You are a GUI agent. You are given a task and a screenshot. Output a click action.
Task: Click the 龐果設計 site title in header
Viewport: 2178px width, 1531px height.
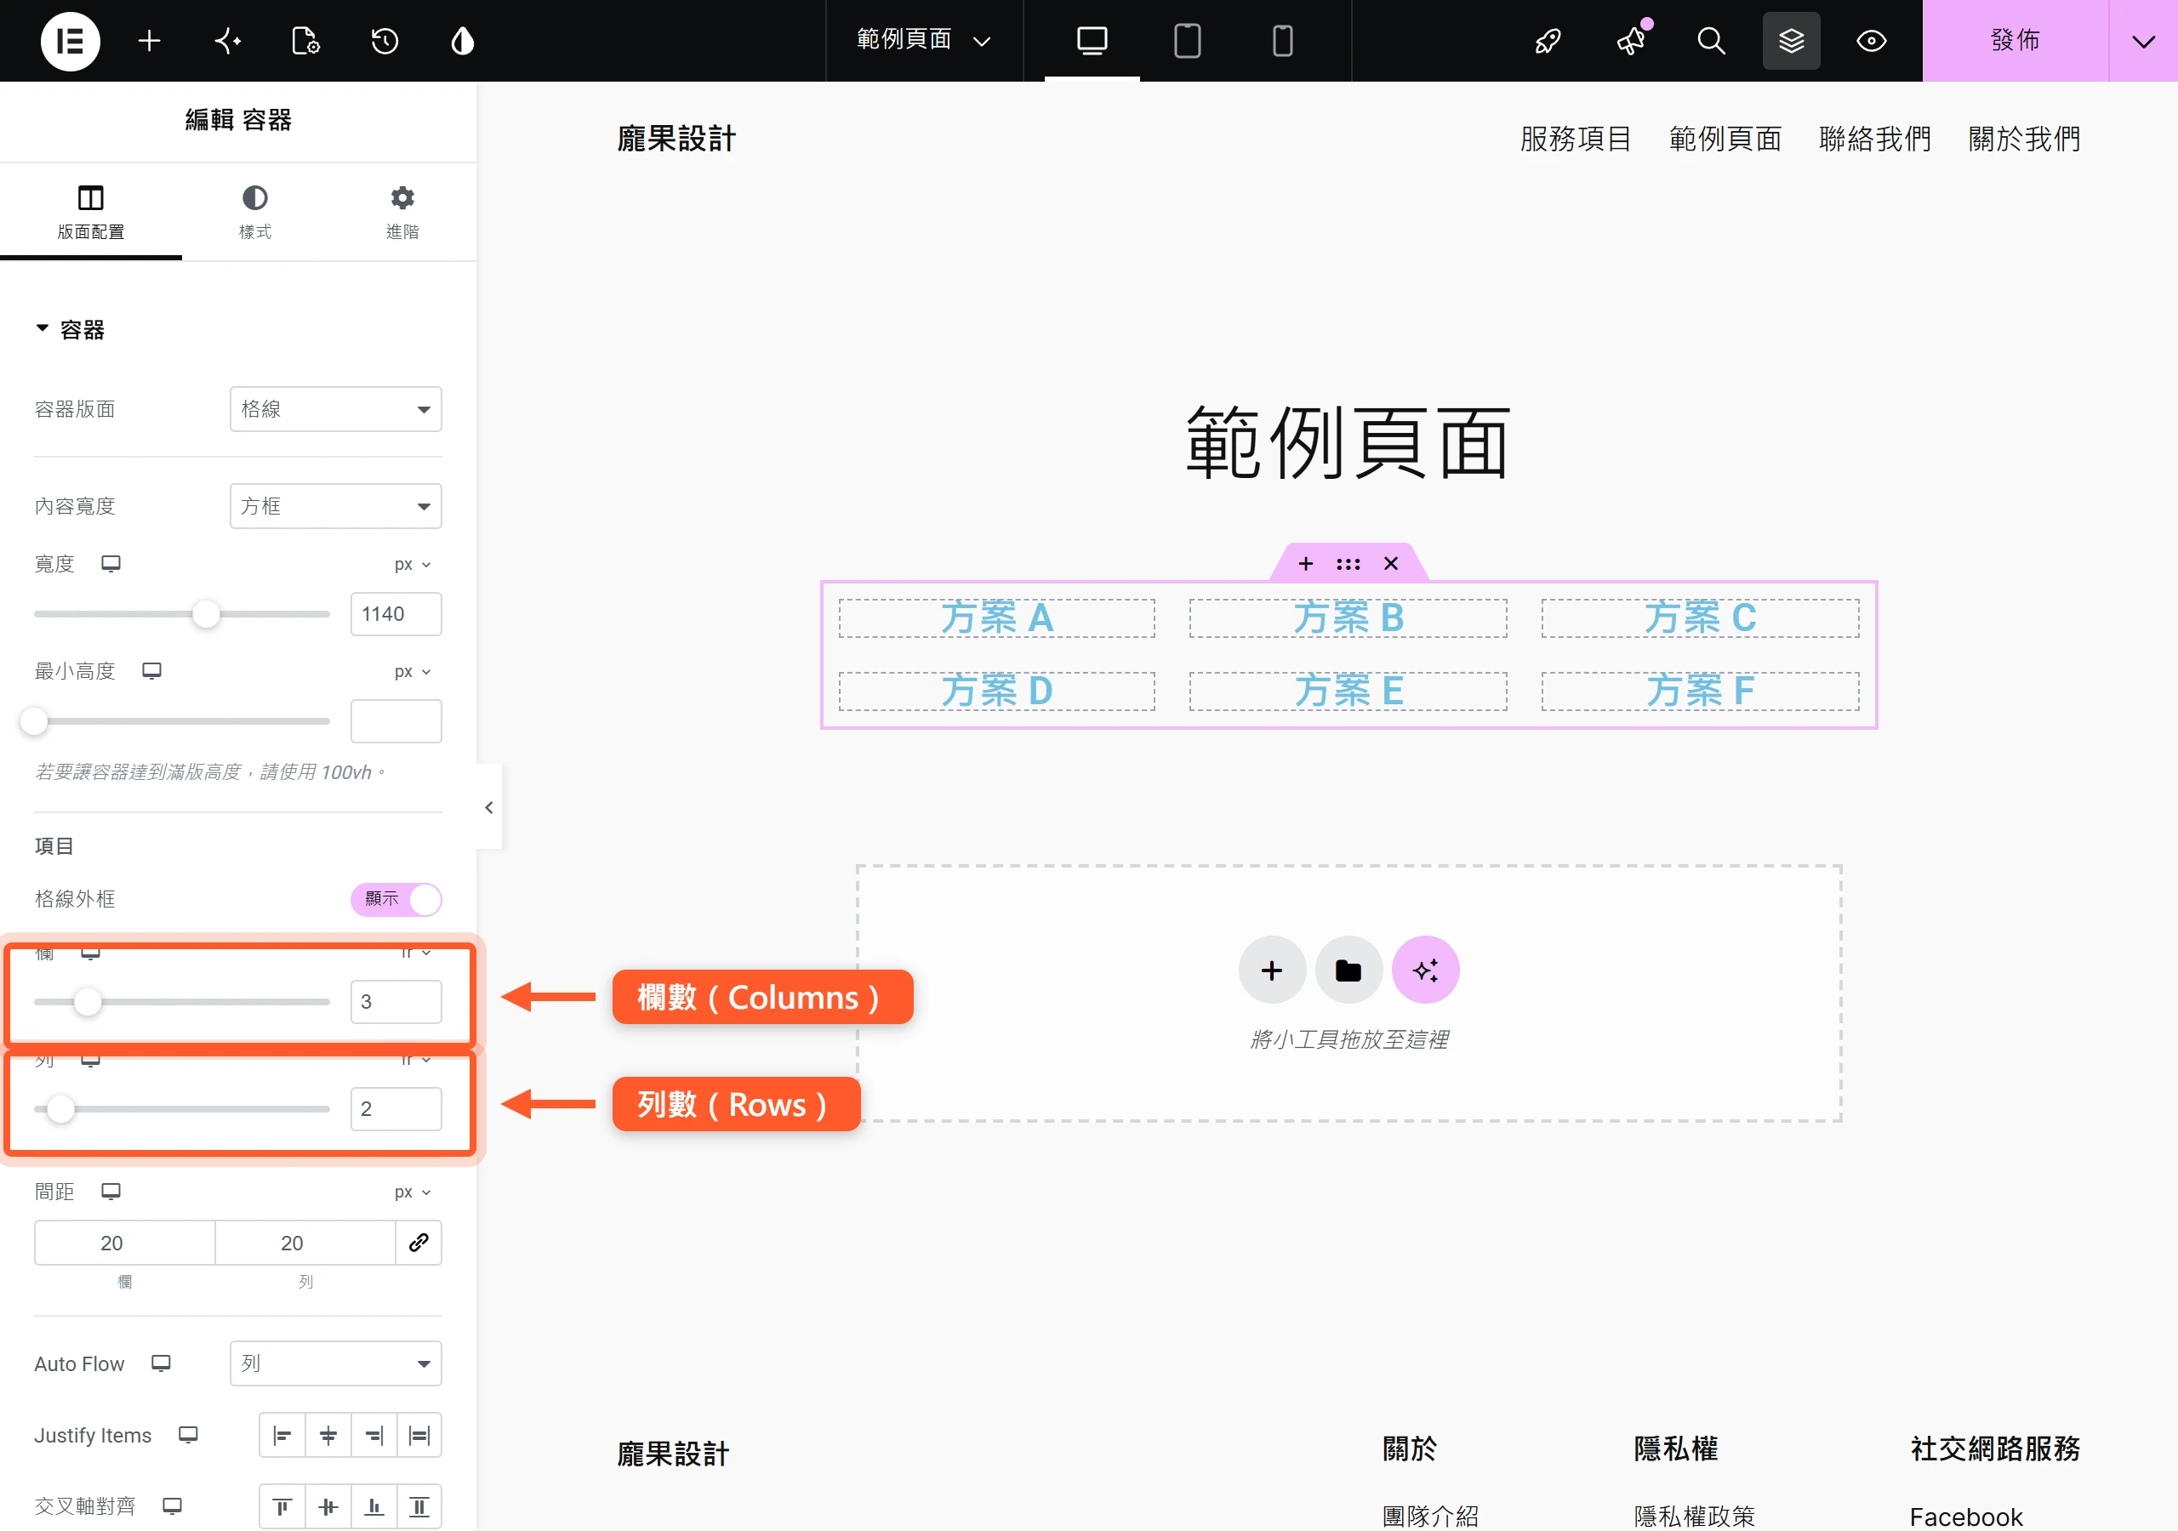[676, 139]
